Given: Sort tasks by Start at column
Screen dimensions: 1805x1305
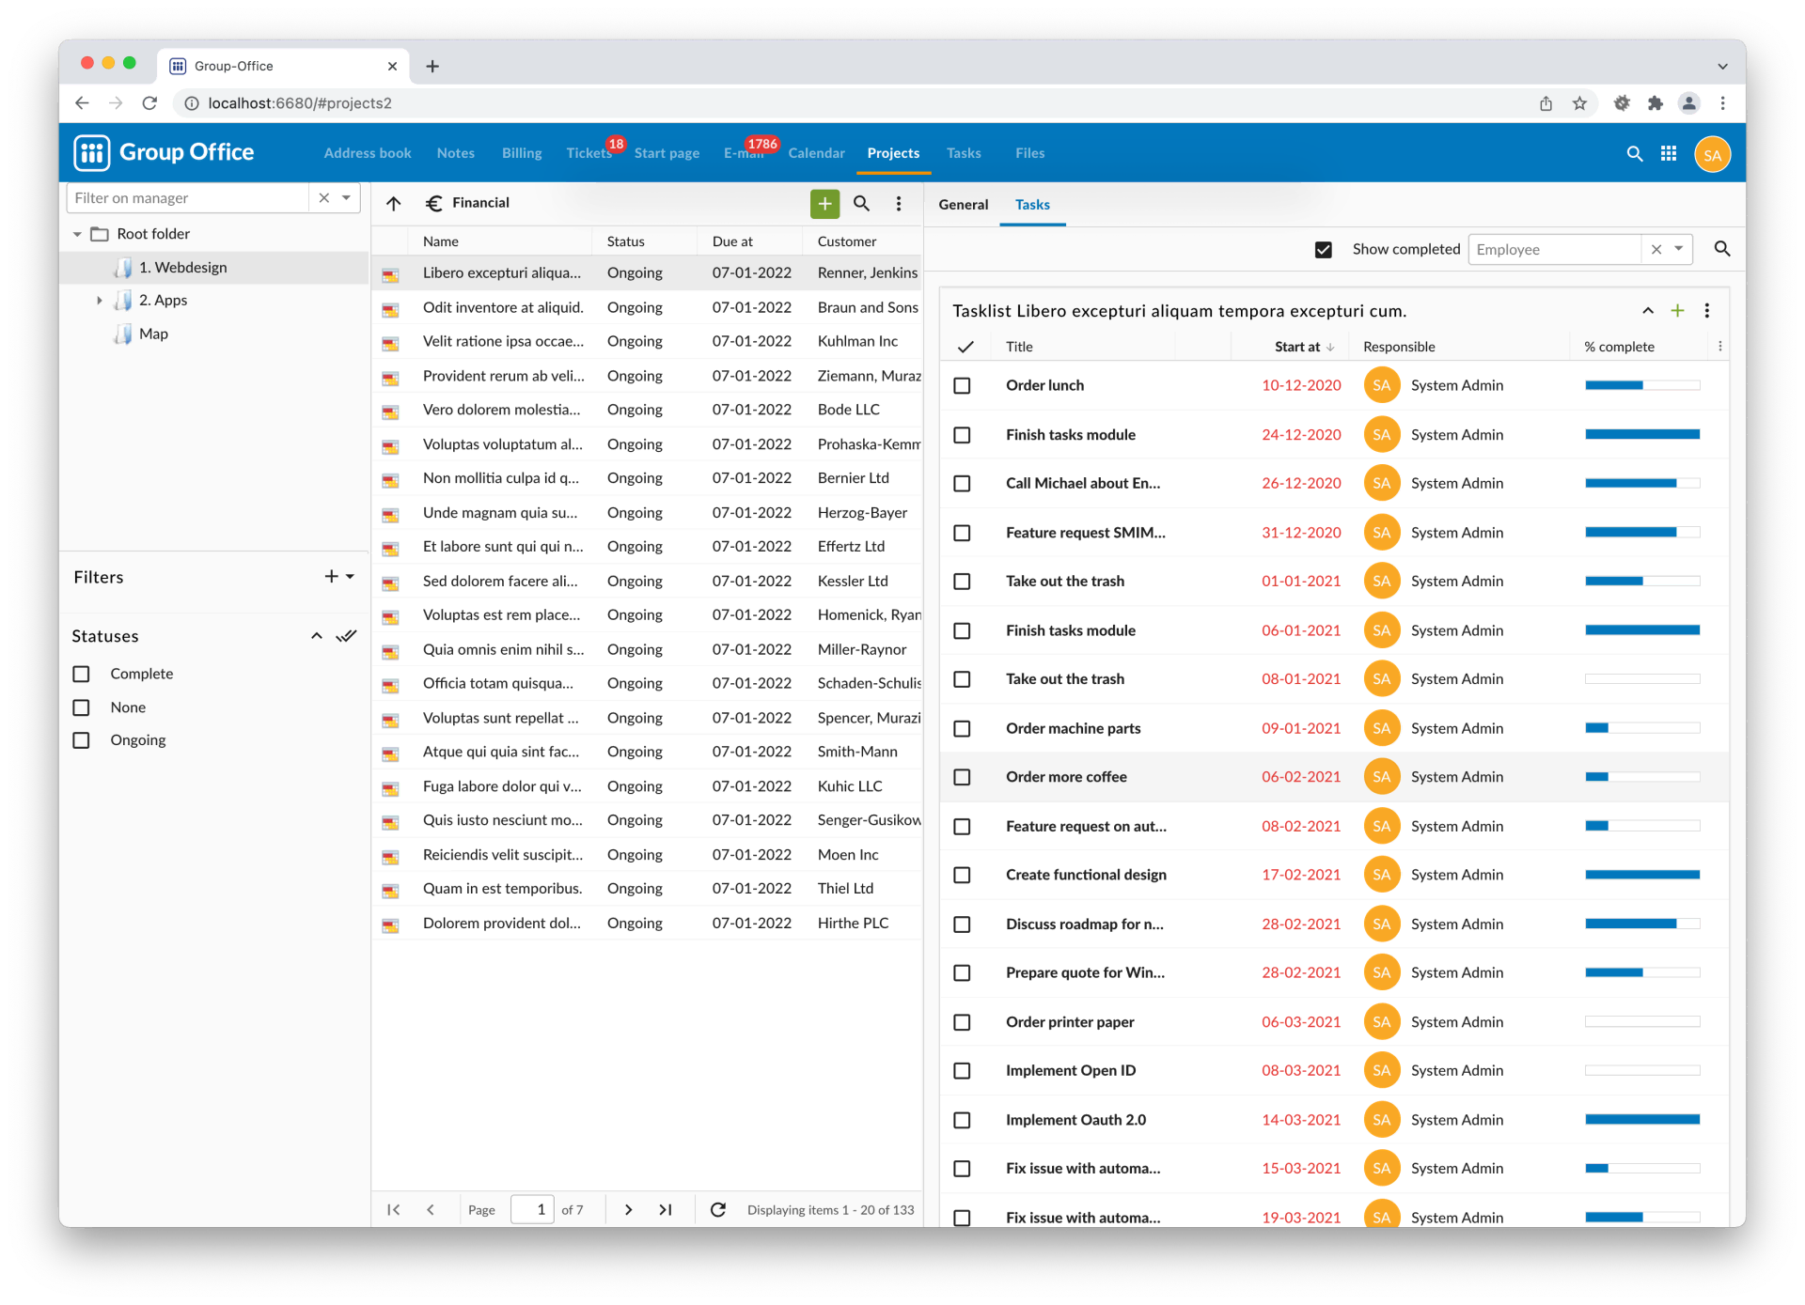Looking at the screenshot, I should pos(1297,347).
